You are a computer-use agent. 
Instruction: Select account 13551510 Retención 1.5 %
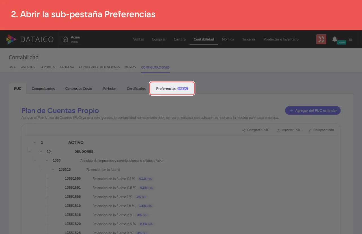pyautogui.click(x=100, y=206)
